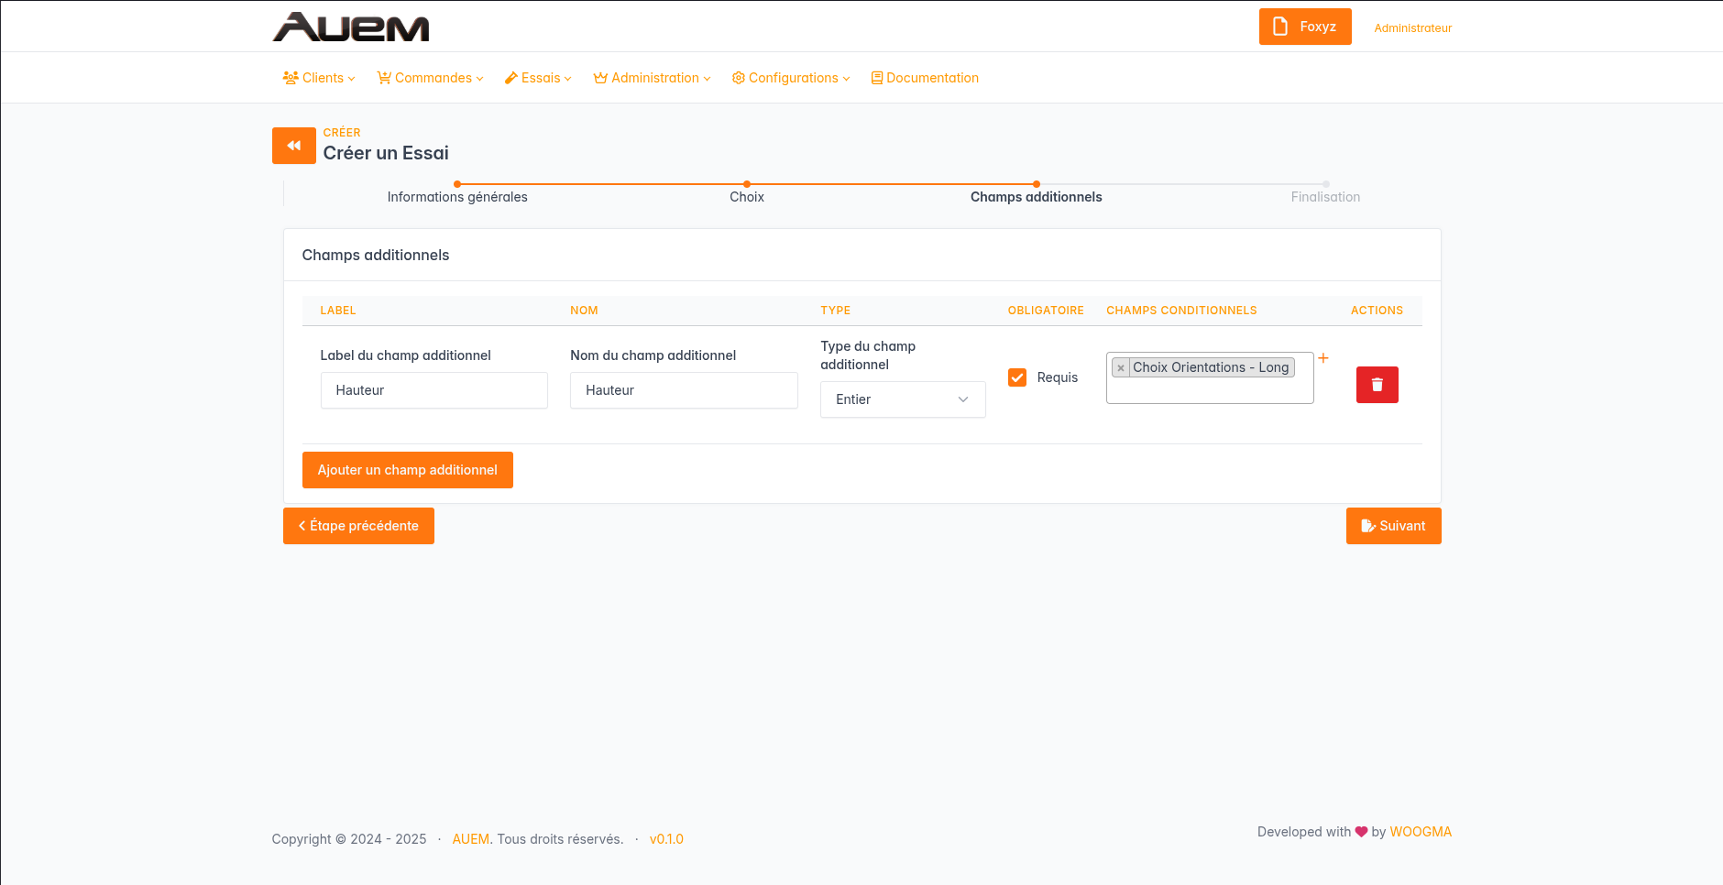This screenshot has height=885, width=1723.
Task: Expand the Configurations menu
Action: coord(791,78)
